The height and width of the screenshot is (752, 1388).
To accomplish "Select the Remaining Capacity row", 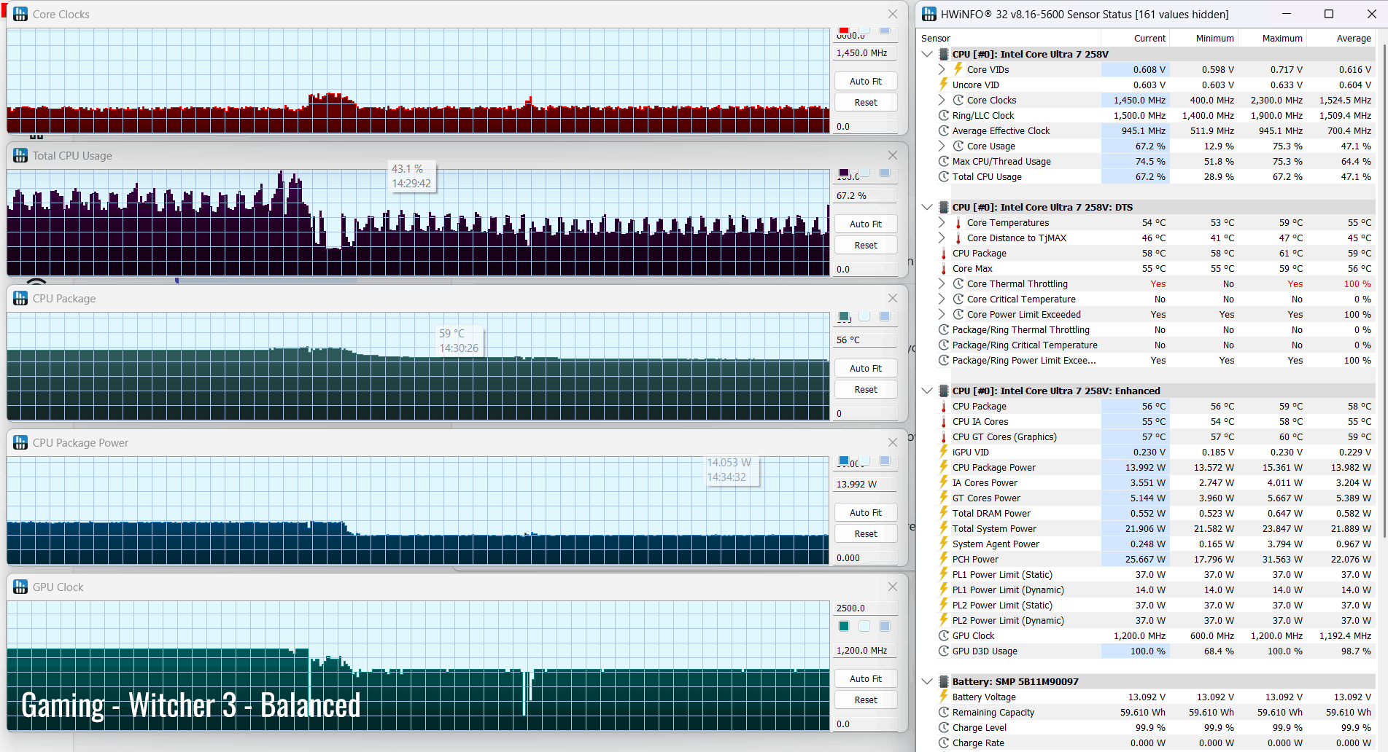I will tap(1147, 712).
